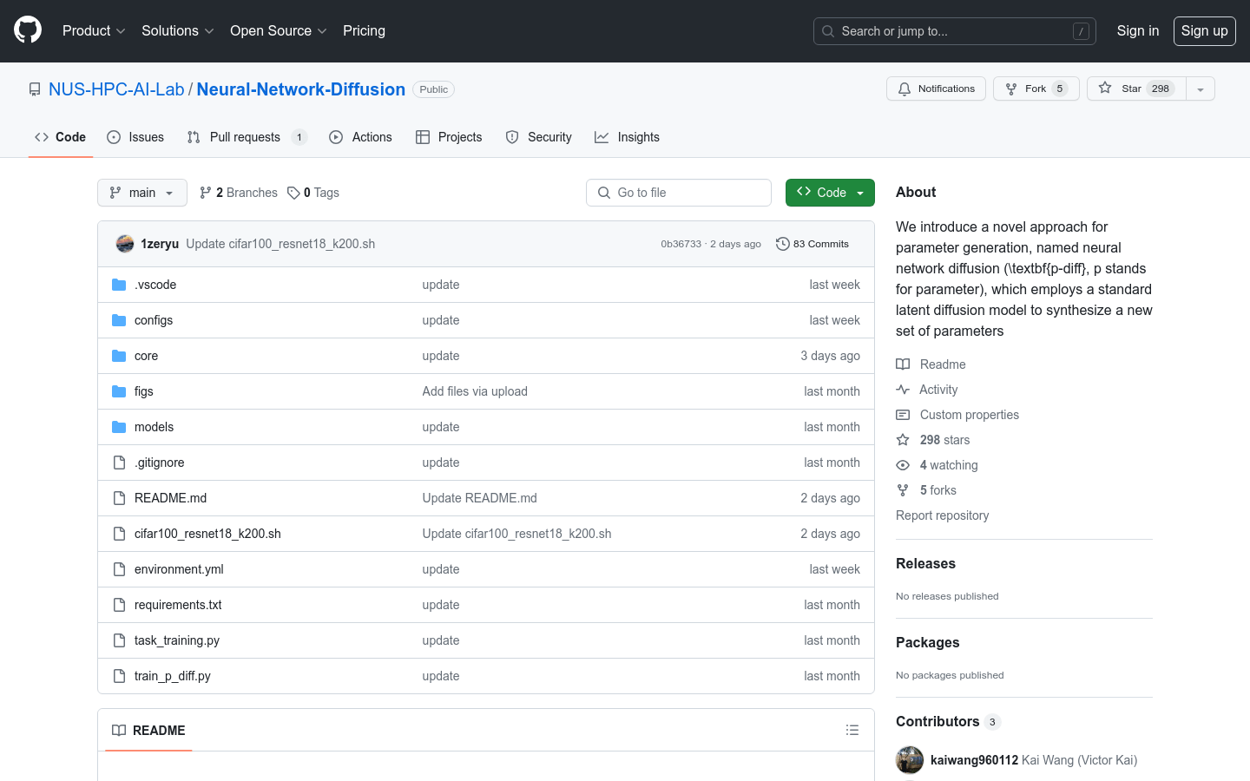Click the Notifications bell icon
1250x781 pixels.
click(905, 89)
